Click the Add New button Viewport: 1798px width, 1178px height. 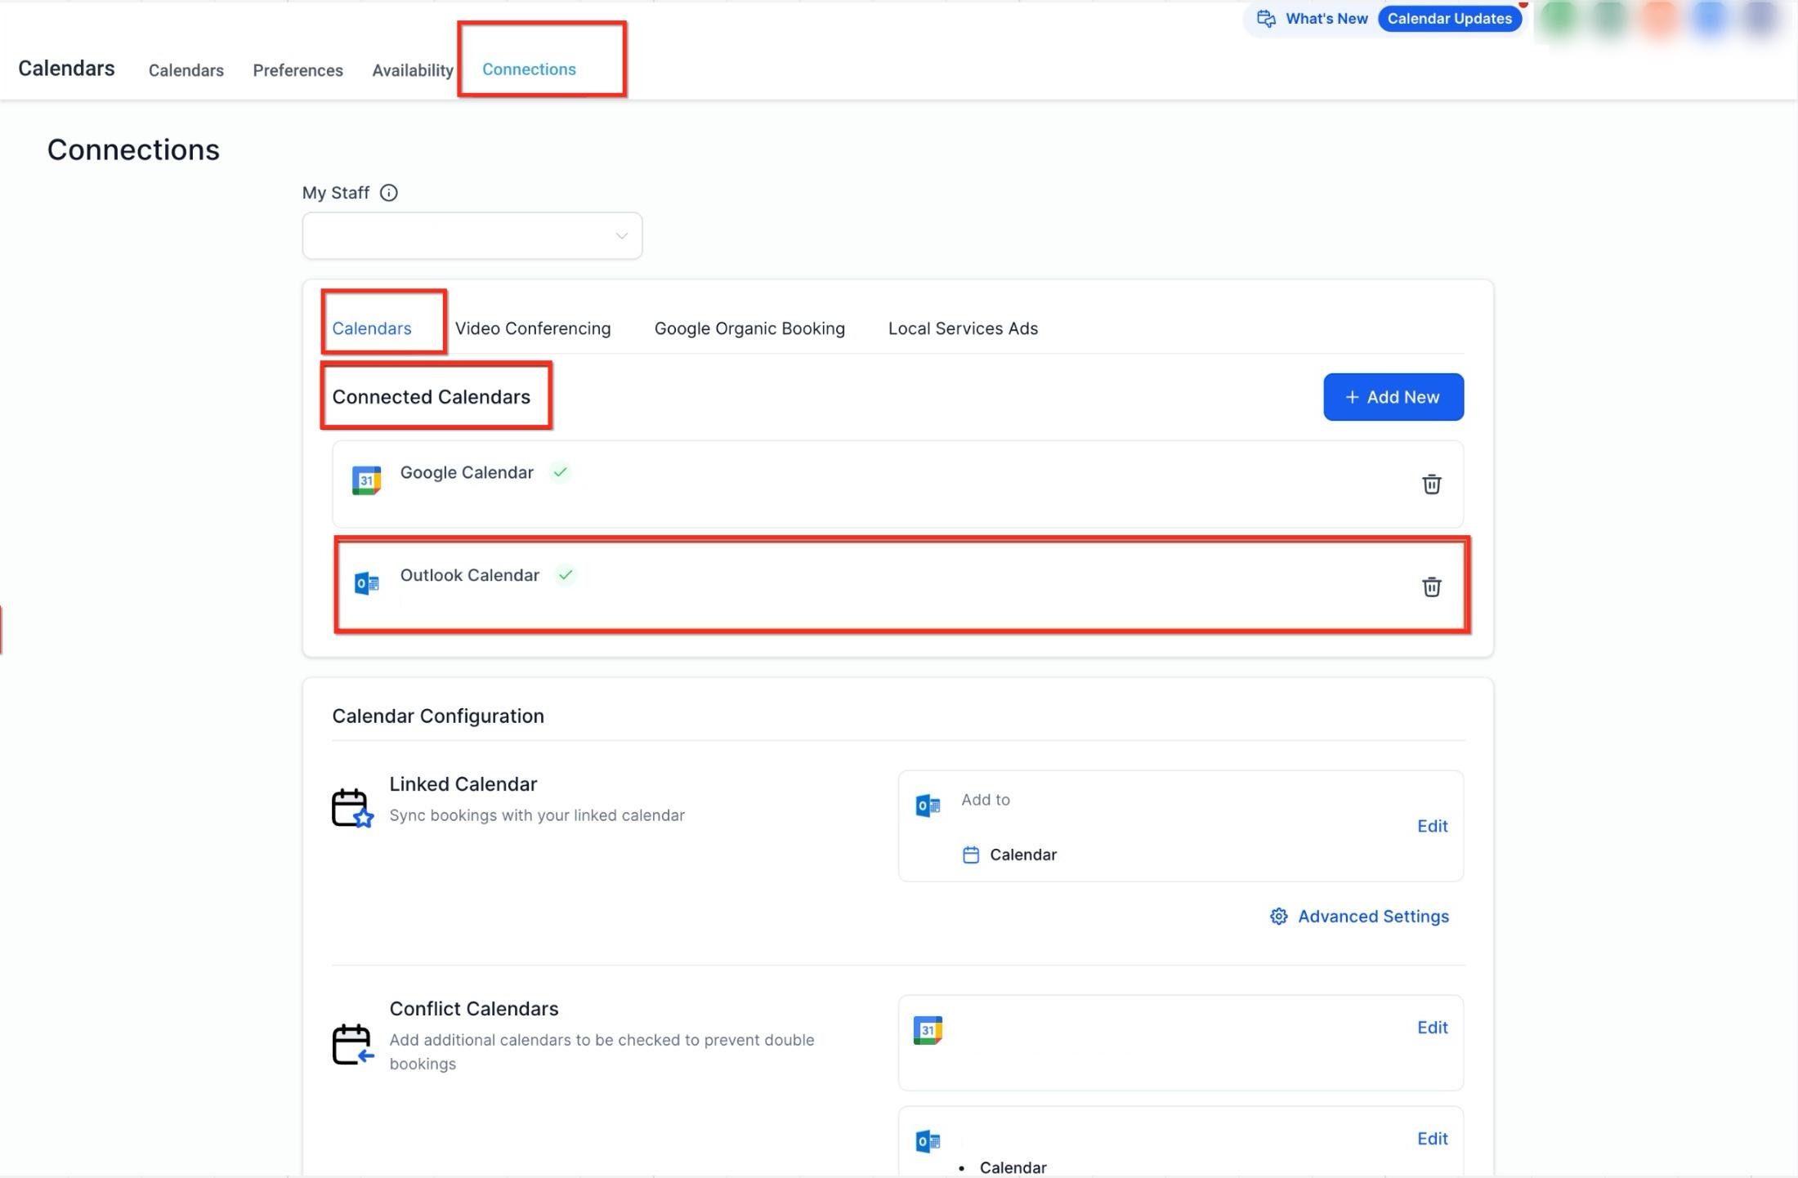pos(1393,397)
